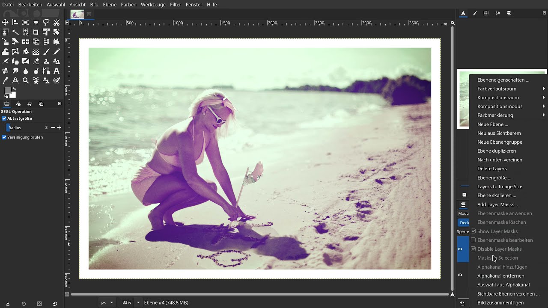Select the Eraser tool

point(36,61)
